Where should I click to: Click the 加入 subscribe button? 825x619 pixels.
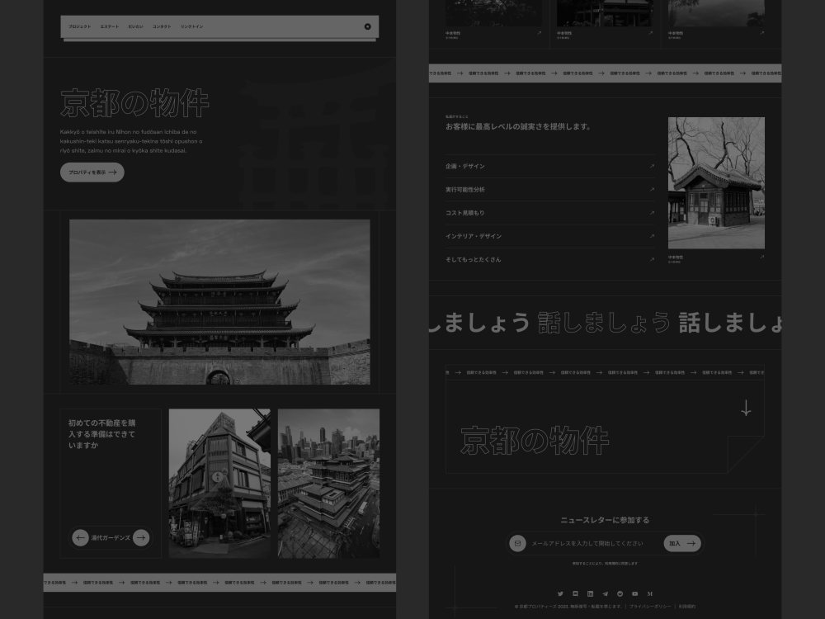click(x=682, y=543)
